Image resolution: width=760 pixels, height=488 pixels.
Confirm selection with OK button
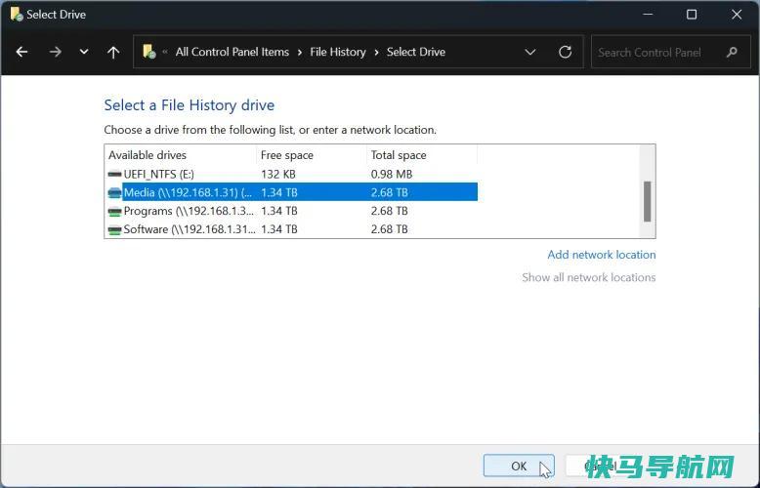tap(519, 466)
